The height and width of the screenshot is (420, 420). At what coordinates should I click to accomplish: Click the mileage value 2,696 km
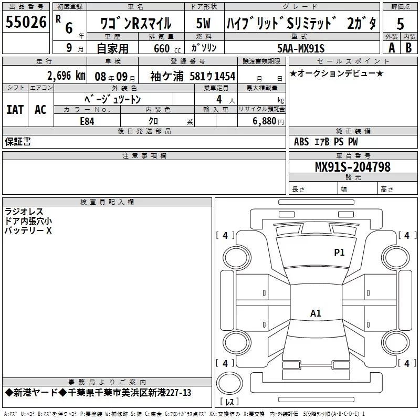[x=66, y=76]
